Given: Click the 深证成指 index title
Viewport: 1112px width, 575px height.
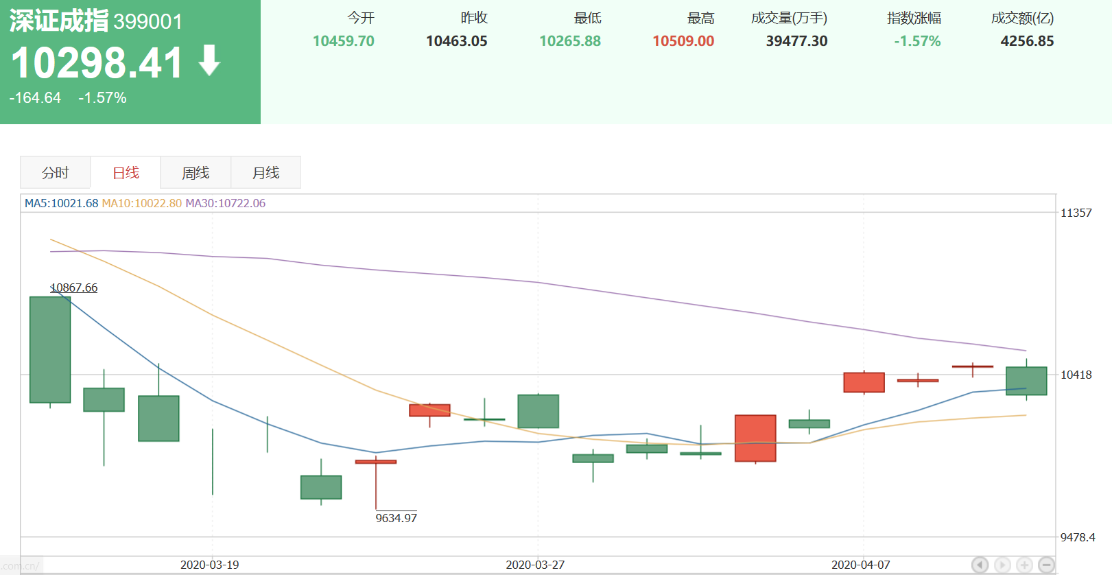Looking at the screenshot, I should click(x=59, y=21).
